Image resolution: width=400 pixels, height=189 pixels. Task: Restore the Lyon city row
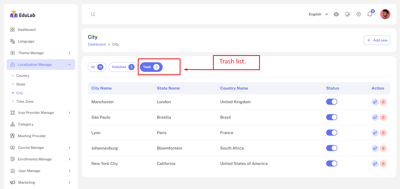click(375, 133)
